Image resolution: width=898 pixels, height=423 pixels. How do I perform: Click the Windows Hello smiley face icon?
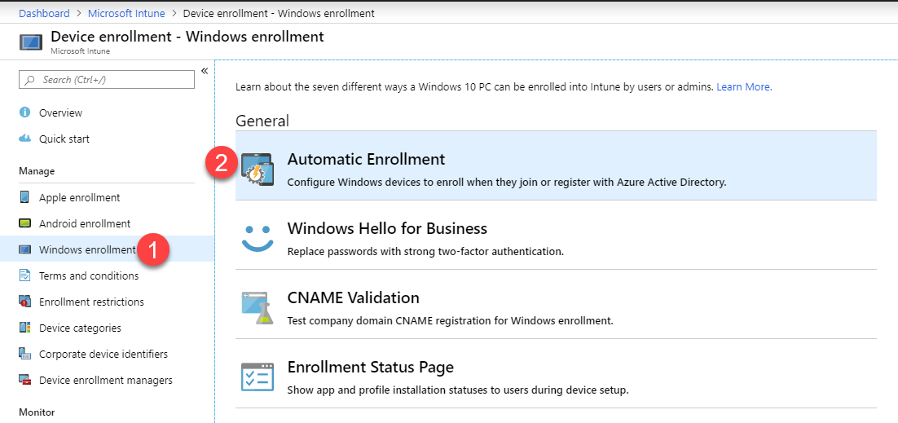(258, 236)
